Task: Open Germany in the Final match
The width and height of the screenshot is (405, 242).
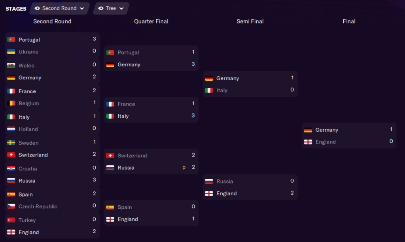Action: point(327,130)
